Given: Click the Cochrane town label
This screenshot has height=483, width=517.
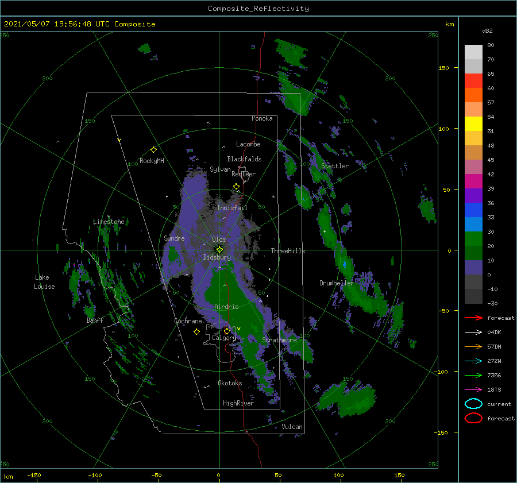Looking at the screenshot, I should (x=188, y=321).
